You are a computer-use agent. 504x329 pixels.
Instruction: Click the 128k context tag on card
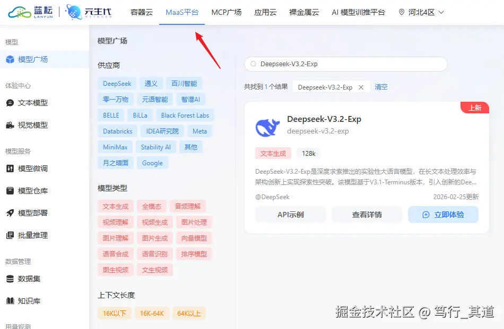coord(309,154)
